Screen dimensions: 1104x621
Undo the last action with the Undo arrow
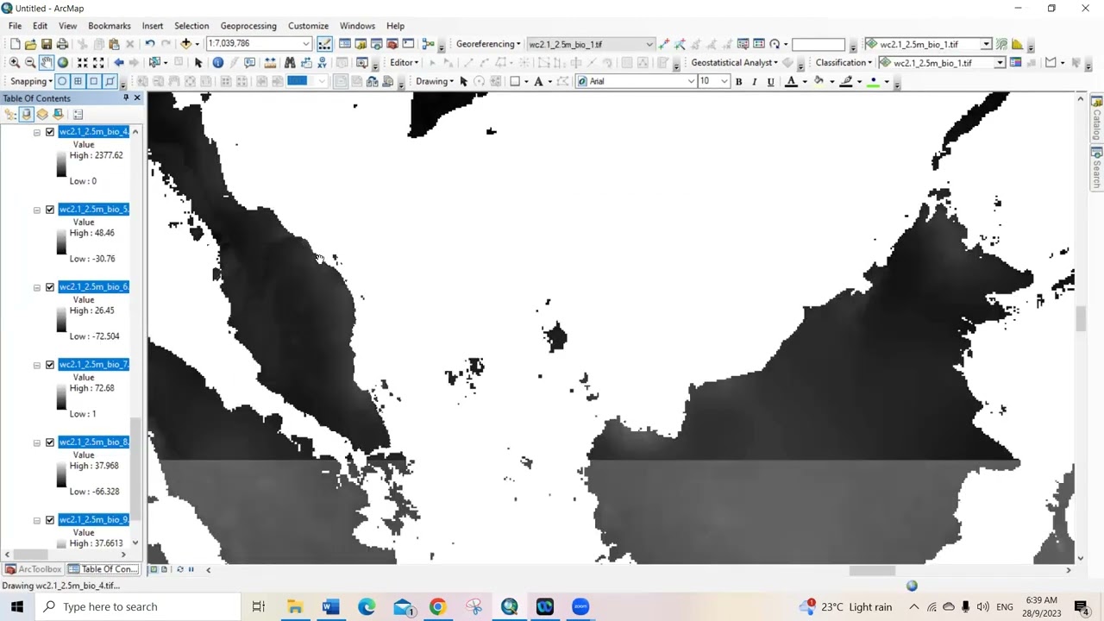click(x=150, y=44)
